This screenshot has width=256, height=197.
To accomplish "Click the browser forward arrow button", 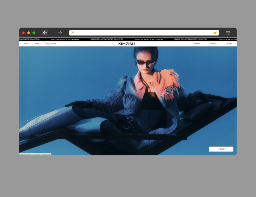I will point(60,33).
